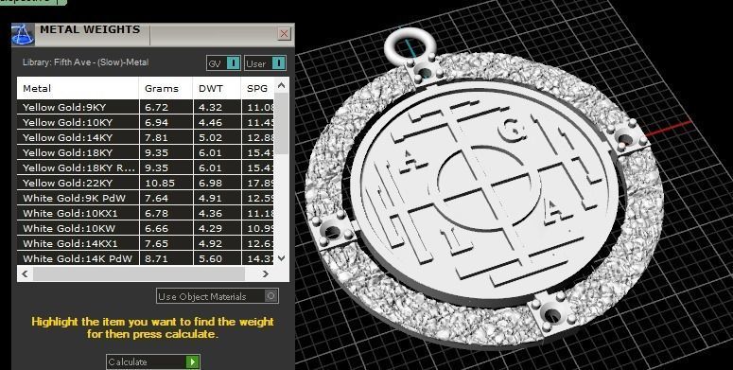Viewport: 733px width, 370px height.
Task: Select the Yellow Gold:18KY row
Action: (146, 152)
